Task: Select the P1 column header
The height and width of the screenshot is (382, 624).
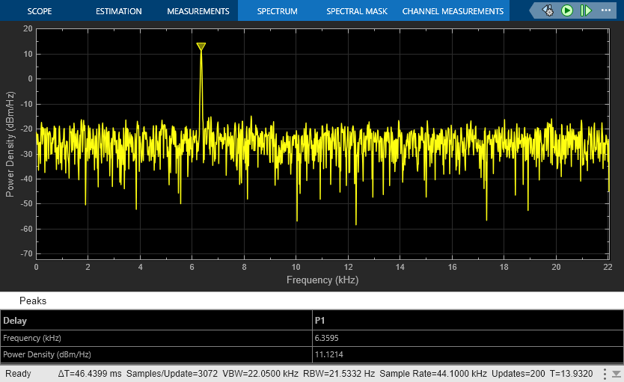Action: pyautogui.click(x=319, y=321)
